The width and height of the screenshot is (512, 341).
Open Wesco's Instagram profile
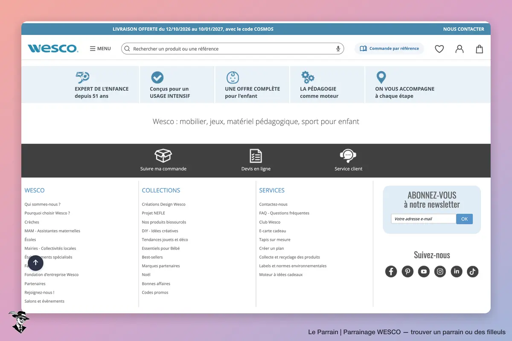pos(440,272)
